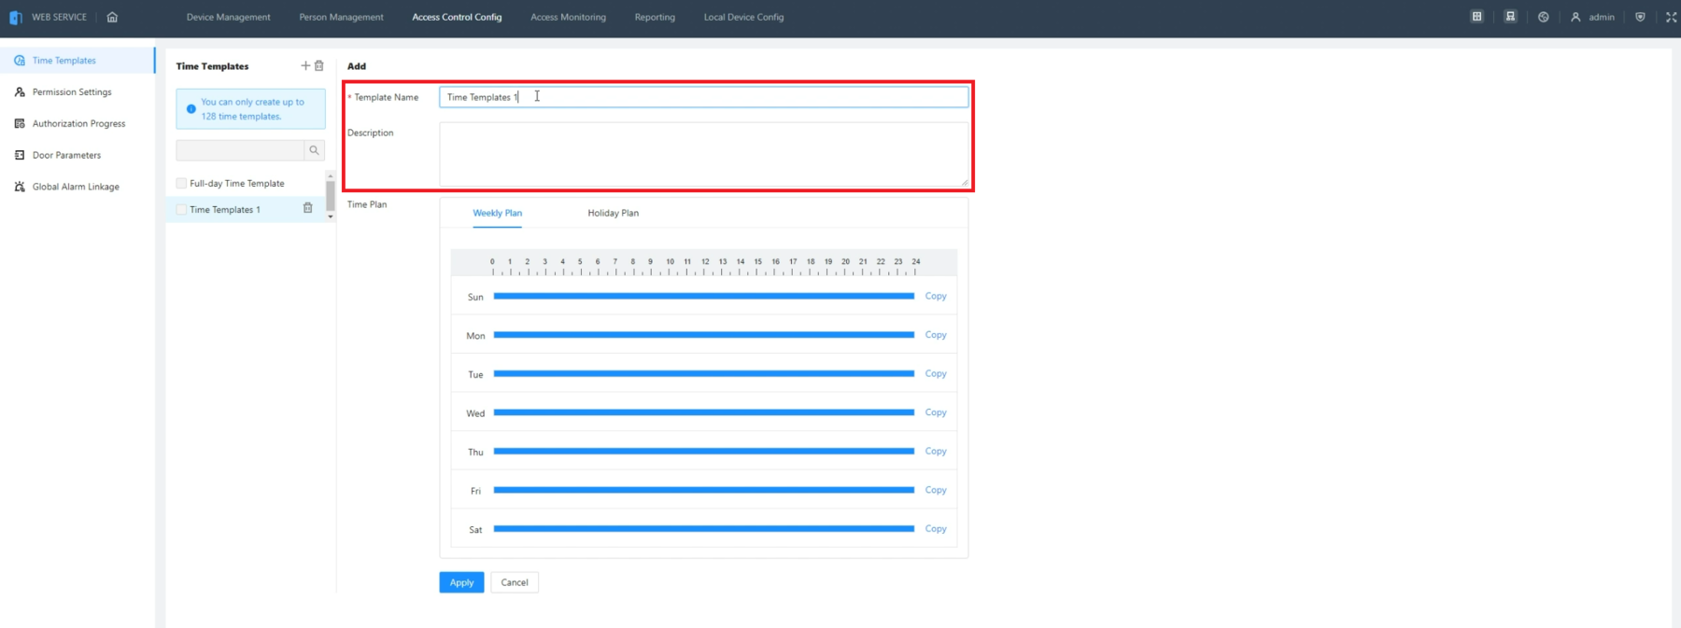Viewport: 1681px width, 628px height.
Task: Open Reporting menu
Action: pyautogui.click(x=655, y=17)
